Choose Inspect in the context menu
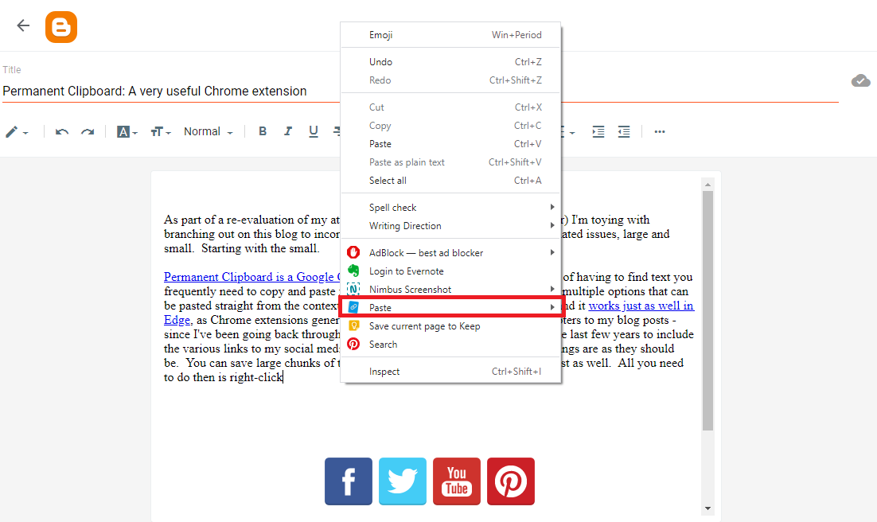Viewport: 877px width, 522px height. 450,371
